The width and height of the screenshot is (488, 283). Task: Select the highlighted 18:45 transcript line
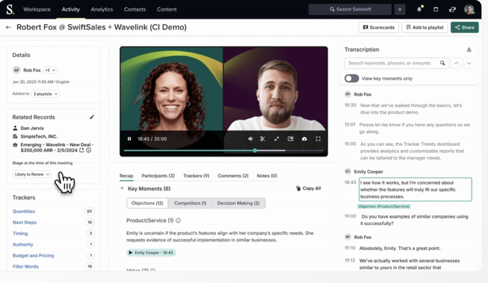(x=415, y=189)
